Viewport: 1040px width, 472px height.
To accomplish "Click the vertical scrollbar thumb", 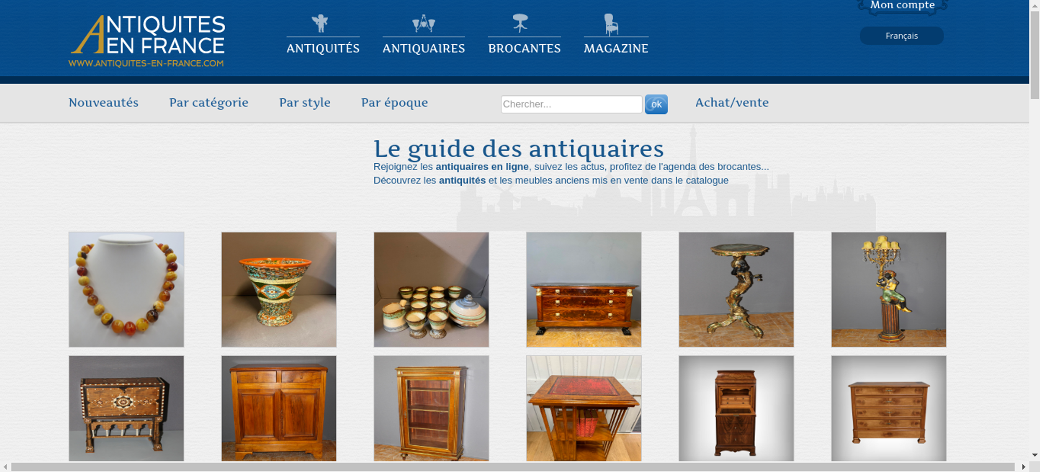I will point(1035,55).
